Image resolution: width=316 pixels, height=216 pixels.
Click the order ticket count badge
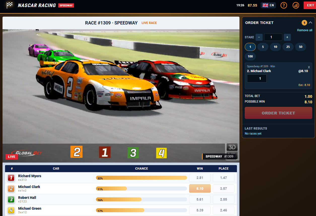[x=304, y=23]
